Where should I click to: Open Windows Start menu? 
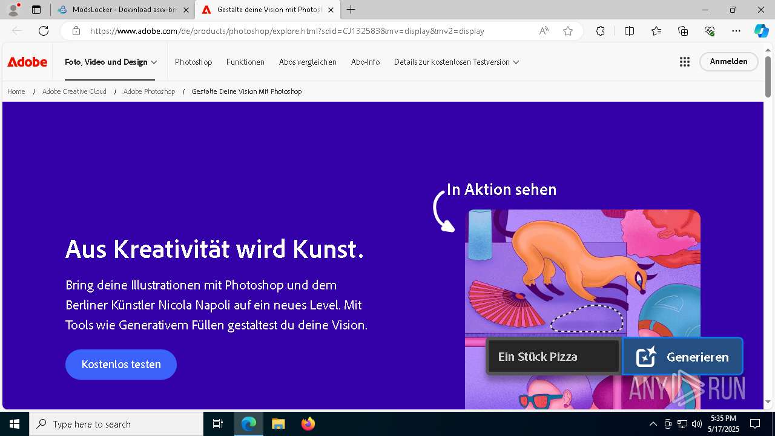tap(15, 424)
